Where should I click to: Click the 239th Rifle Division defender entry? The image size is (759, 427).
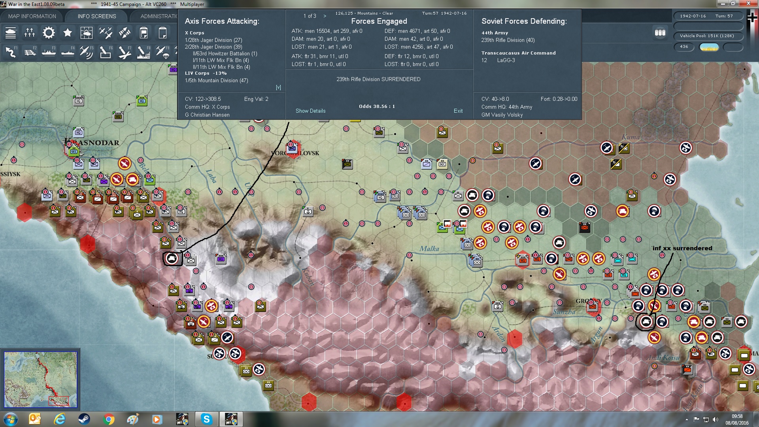508,40
